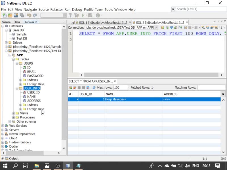Click the Find Previous Occurrence icon

tap(207, 27)
